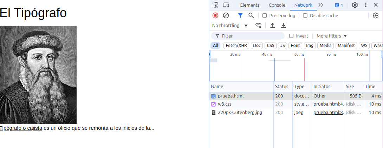383x148 pixels.
Task: Select the All request type filter
Action: [x=215, y=46]
